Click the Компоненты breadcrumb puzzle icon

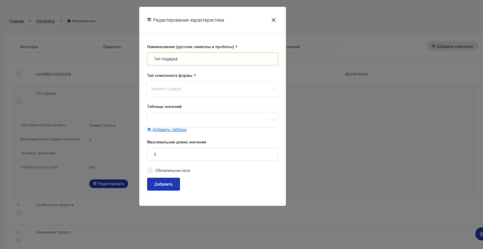tap(69, 21)
